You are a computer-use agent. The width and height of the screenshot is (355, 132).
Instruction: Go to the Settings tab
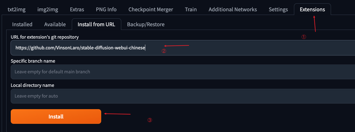(278, 9)
